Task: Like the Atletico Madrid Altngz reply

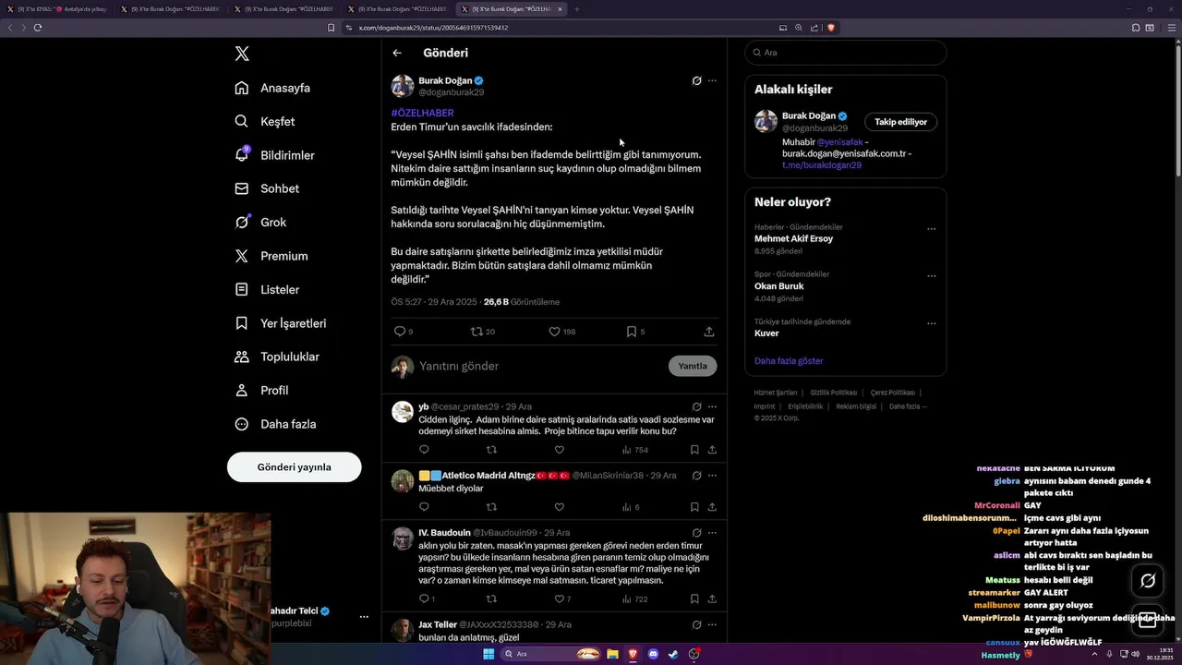Action: pos(559,507)
